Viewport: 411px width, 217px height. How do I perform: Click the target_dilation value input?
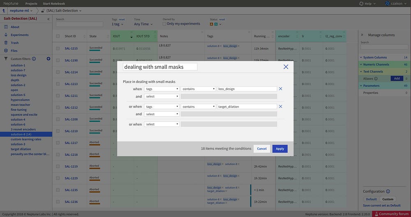click(x=247, y=106)
